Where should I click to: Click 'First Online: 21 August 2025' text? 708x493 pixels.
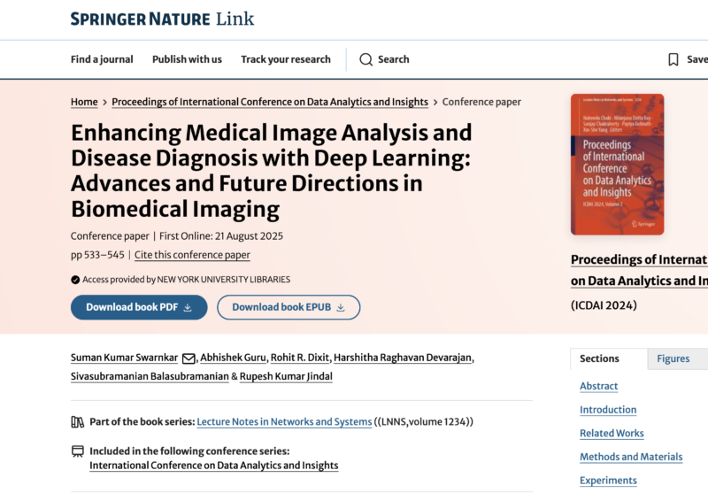pos(221,236)
